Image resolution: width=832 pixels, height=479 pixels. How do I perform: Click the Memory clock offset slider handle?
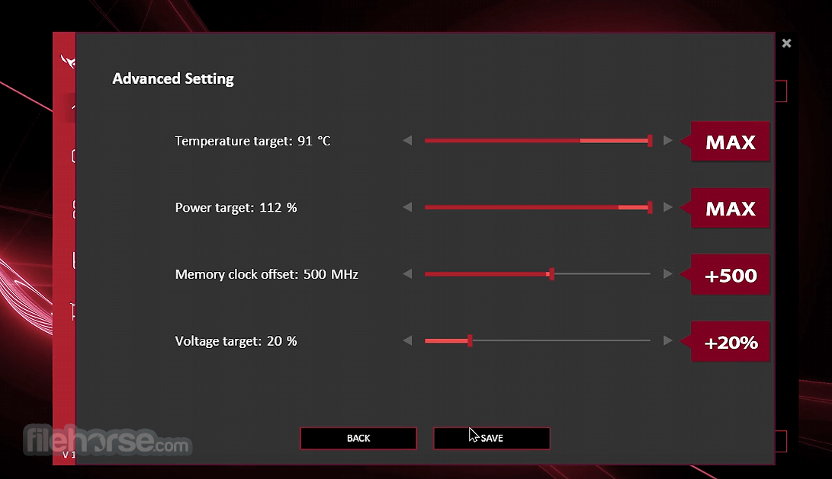coord(552,274)
